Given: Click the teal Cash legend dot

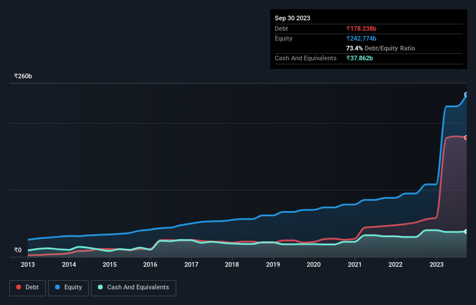Looking at the screenshot, I should [100, 287].
